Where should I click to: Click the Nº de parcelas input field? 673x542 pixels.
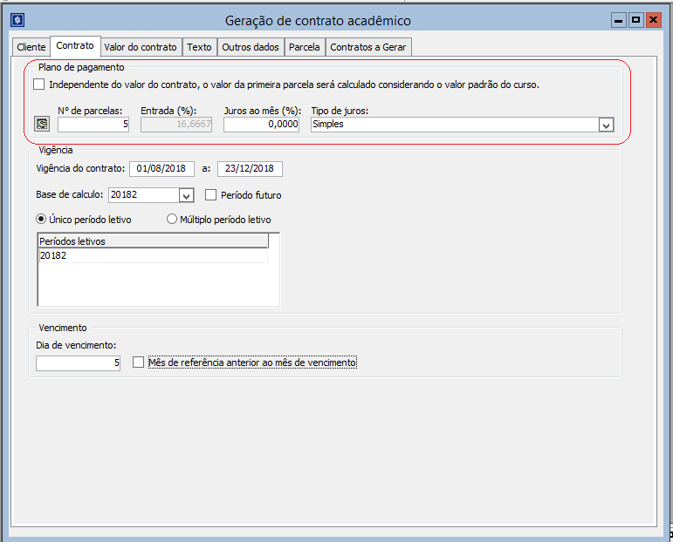tap(93, 125)
